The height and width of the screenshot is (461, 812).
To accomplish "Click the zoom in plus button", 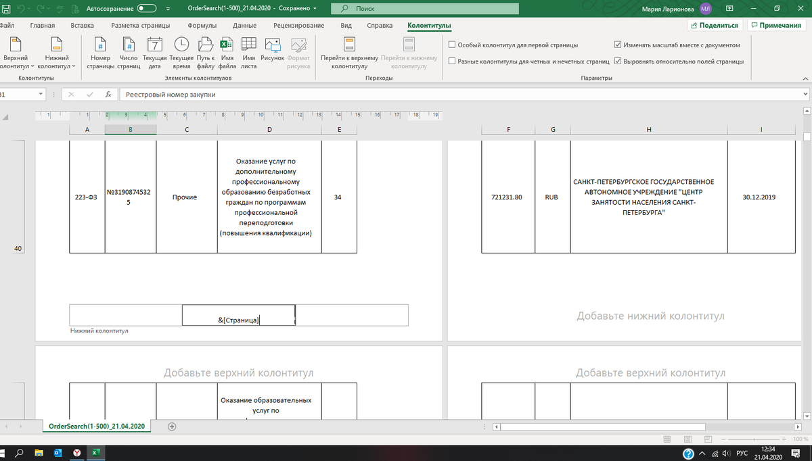I will [x=783, y=439].
